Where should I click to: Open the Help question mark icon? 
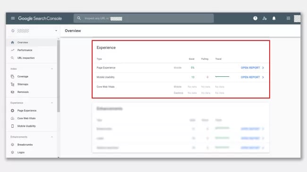click(255, 18)
